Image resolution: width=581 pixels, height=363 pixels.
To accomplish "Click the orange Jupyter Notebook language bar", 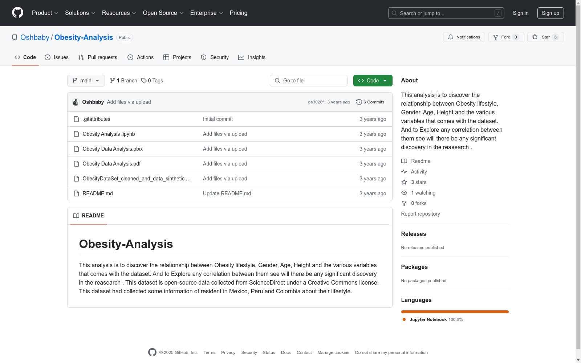I will 455,312.
